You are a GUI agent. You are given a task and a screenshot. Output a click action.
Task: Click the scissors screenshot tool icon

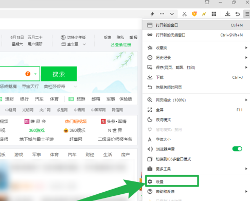(185, 14)
